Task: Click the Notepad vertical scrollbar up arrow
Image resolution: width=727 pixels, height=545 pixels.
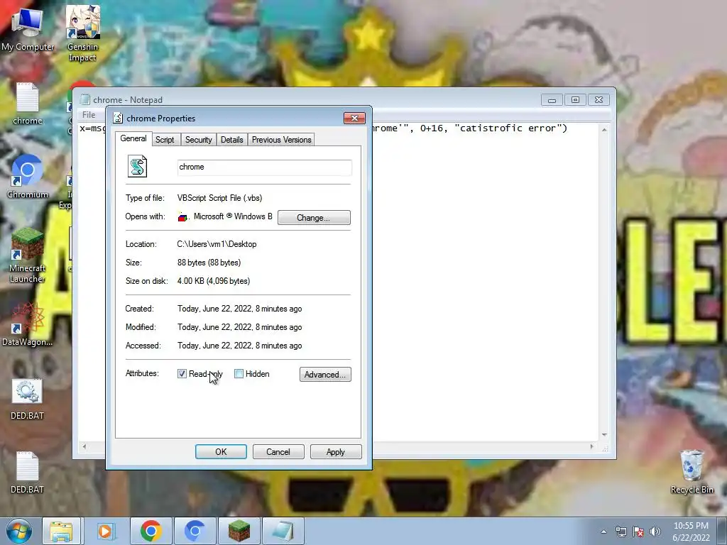Action: (604, 130)
